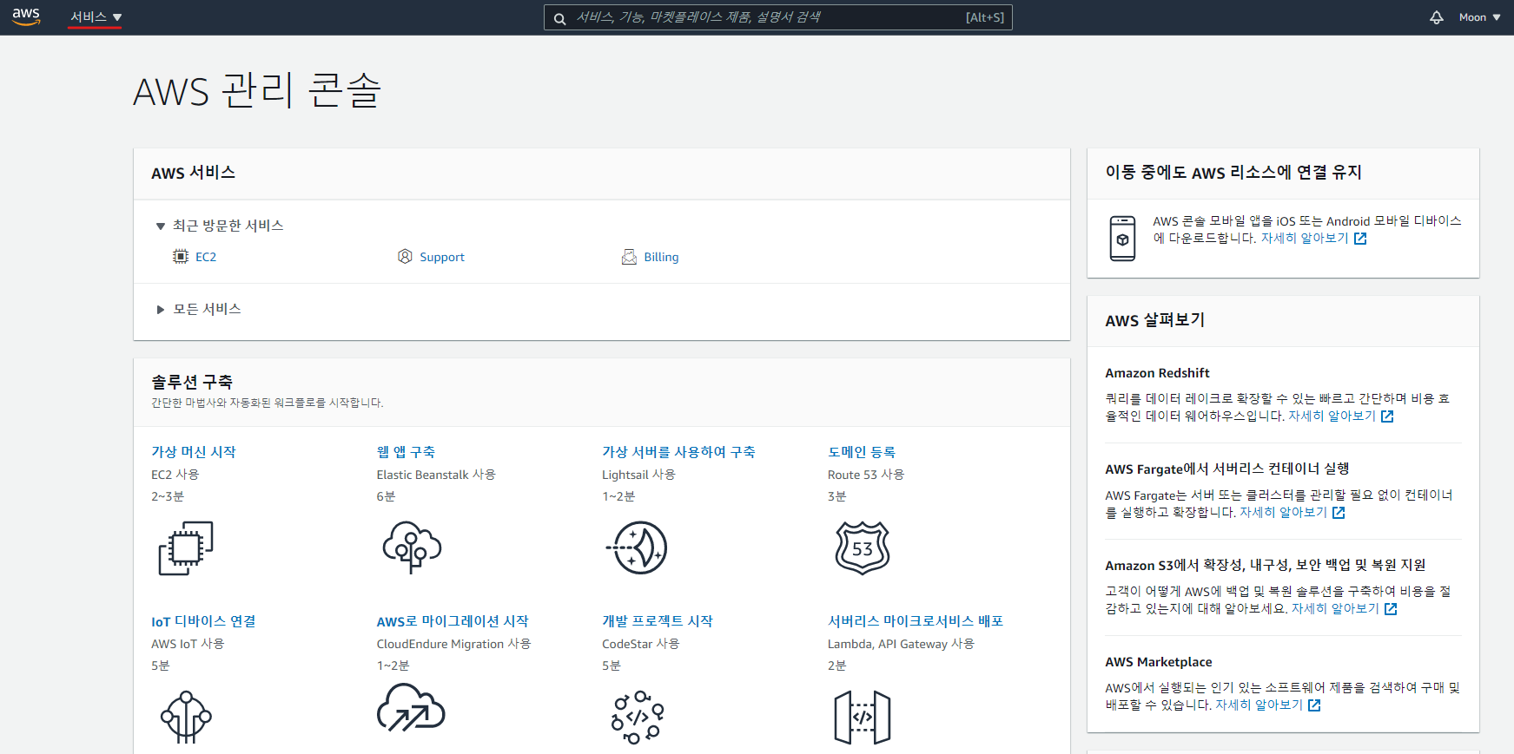Open 도메인 등록 solution link
The height and width of the screenshot is (754, 1514).
point(862,452)
